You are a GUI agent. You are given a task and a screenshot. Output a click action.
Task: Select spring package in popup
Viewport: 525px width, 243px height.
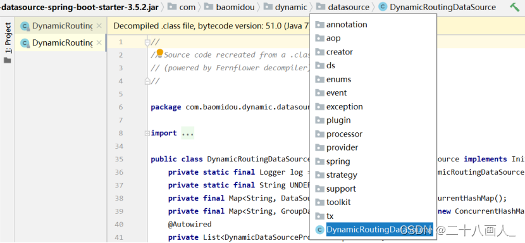coord(373,161)
